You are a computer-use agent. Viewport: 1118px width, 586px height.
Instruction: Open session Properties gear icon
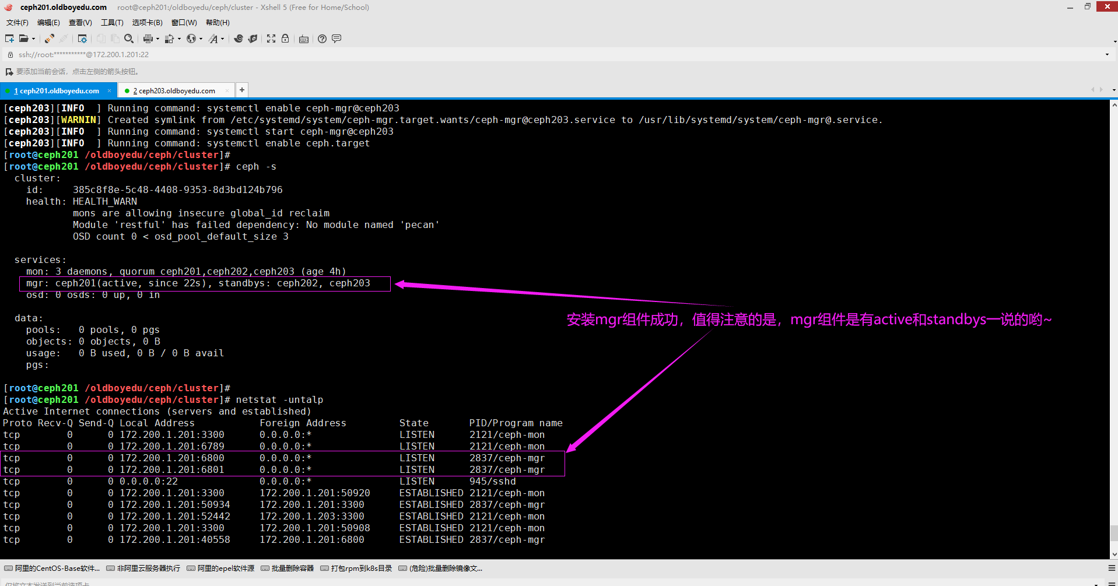pos(82,38)
